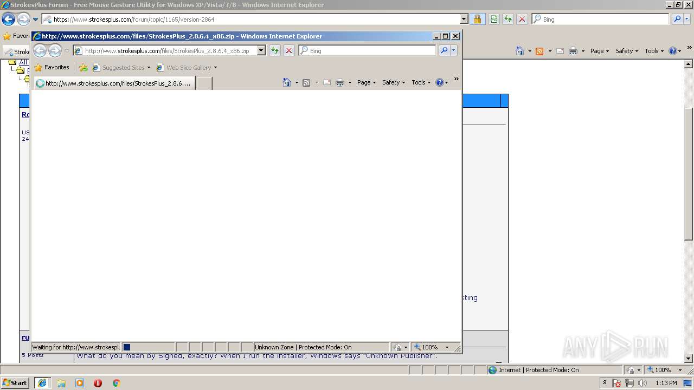
Task: Open Help icon in background window
Action: pyautogui.click(x=675, y=51)
